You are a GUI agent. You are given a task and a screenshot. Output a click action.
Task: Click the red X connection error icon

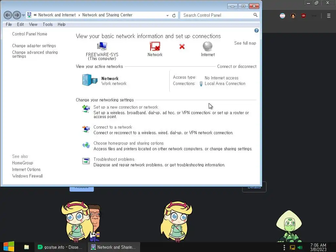182,47
